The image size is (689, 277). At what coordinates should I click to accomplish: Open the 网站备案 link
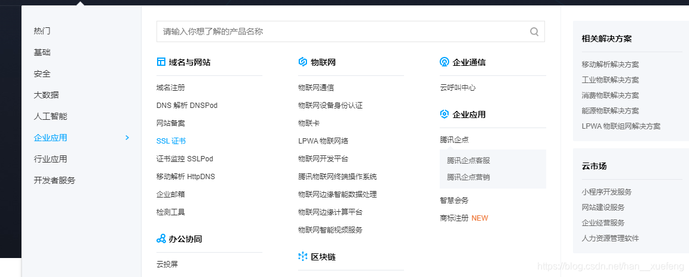171,123
